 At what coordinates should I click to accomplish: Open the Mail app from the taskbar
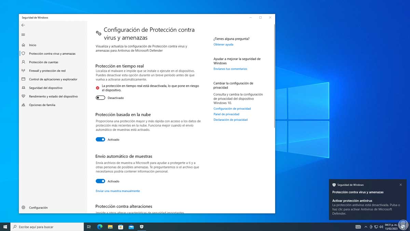pos(131,227)
